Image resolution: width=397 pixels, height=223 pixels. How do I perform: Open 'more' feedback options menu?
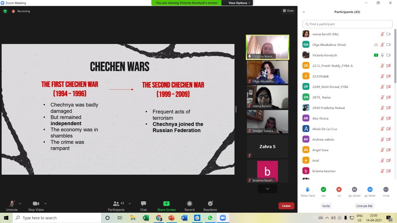386,190
